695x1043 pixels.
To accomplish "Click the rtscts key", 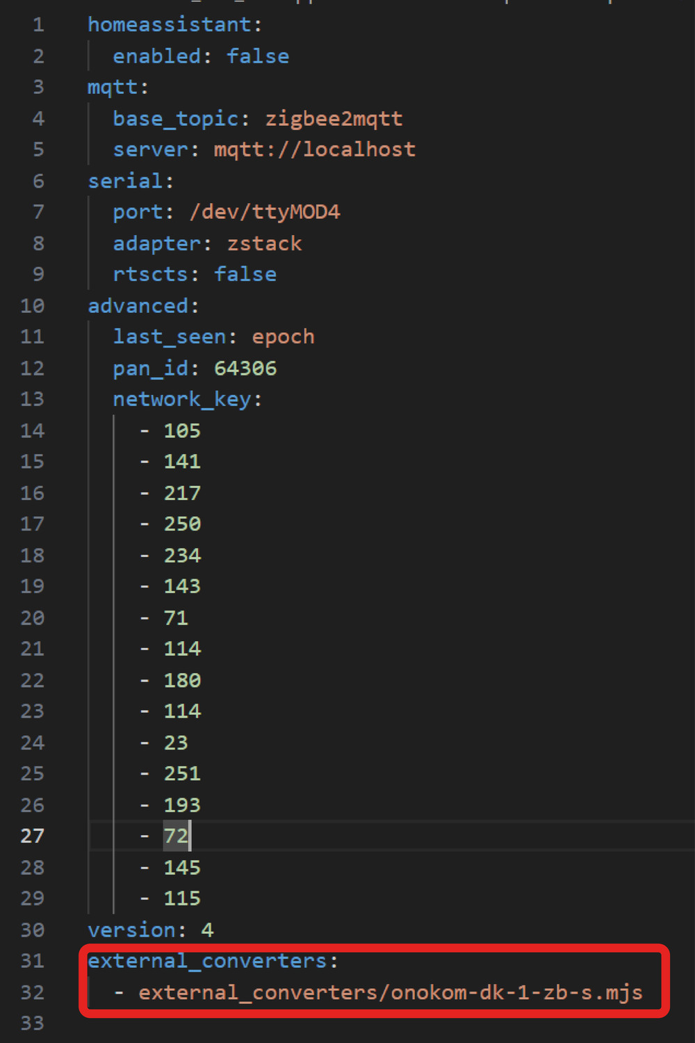I will tap(150, 275).
